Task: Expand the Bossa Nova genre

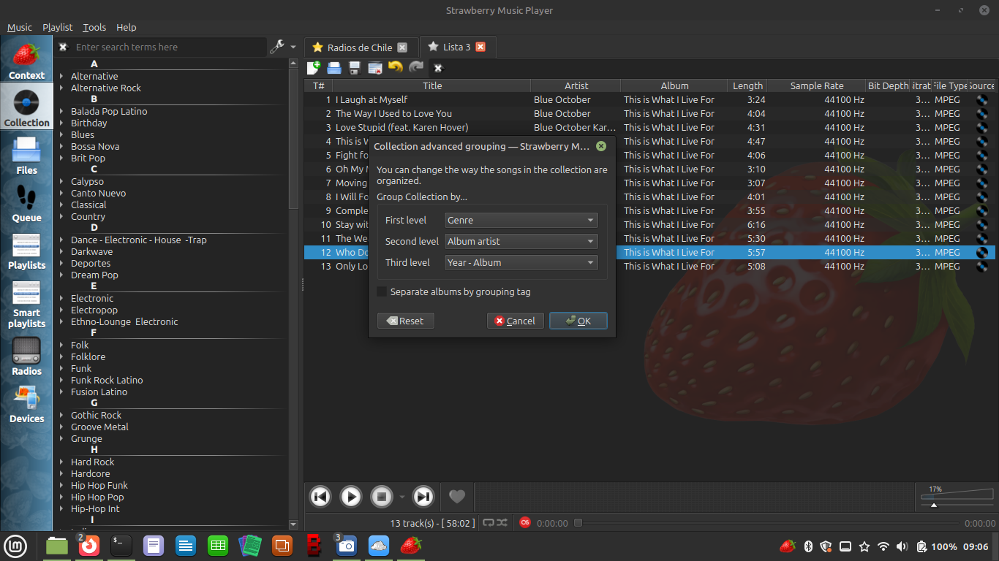Action: click(x=62, y=146)
